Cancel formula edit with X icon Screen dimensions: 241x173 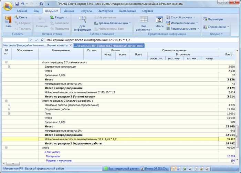31,40
